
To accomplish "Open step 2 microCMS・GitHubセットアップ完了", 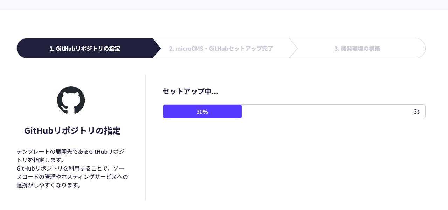I will pyautogui.click(x=221, y=49).
